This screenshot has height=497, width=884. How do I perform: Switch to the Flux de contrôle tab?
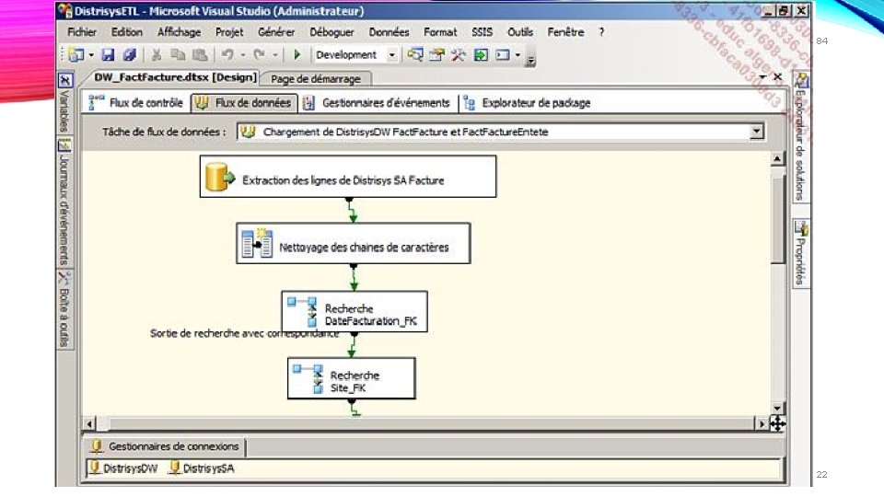coord(136,103)
